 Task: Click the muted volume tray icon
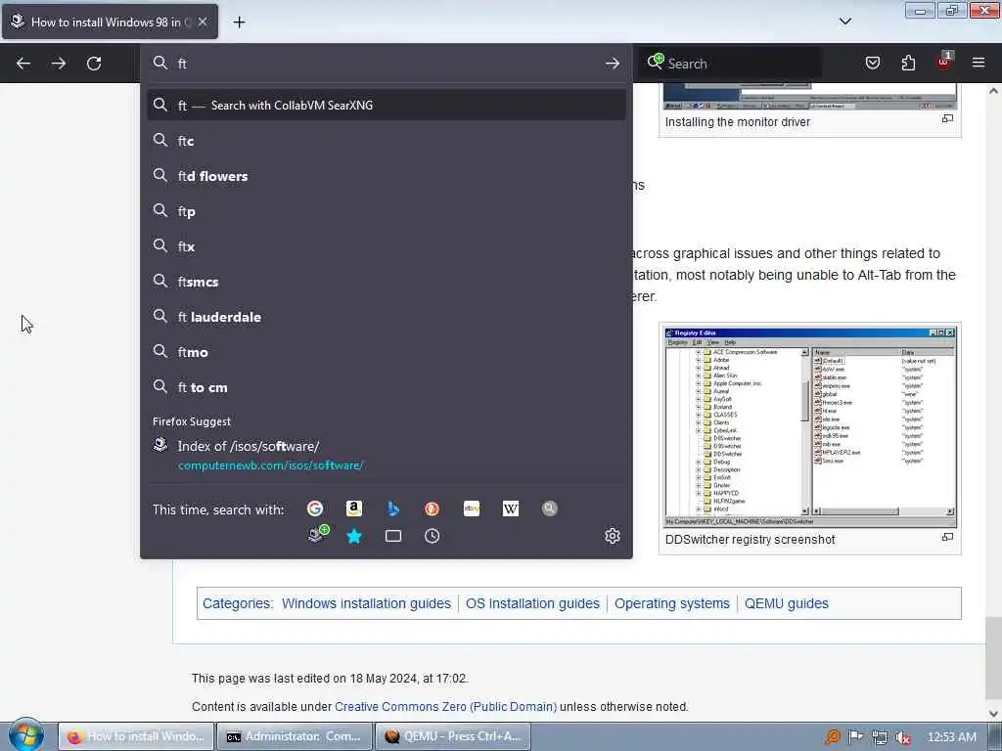pyautogui.click(x=903, y=737)
